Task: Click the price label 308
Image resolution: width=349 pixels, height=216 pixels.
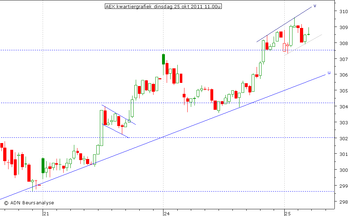Action: 343,43
